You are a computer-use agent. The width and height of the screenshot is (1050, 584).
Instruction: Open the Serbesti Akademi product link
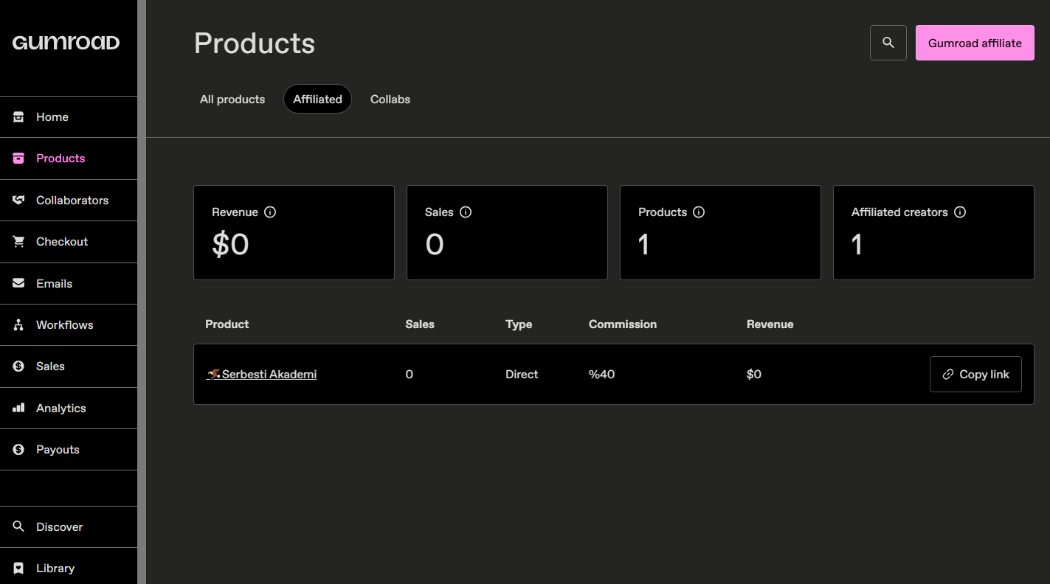click(261, 374)
